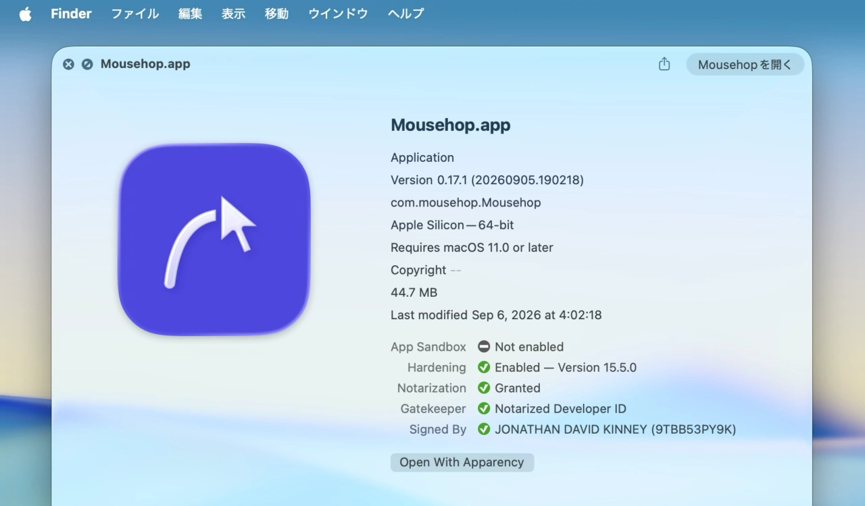The height and width of the screenshot is (506, 865).
Task: Click the share icon in the title bar
Action: pyautogui.click(x=664, y=64)
